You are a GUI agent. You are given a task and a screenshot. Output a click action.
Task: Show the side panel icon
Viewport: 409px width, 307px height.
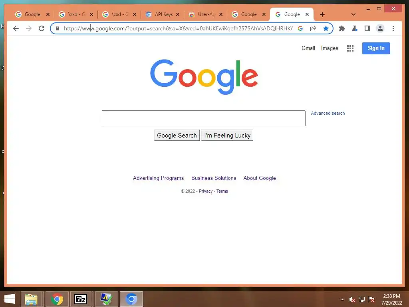[367, 28]
